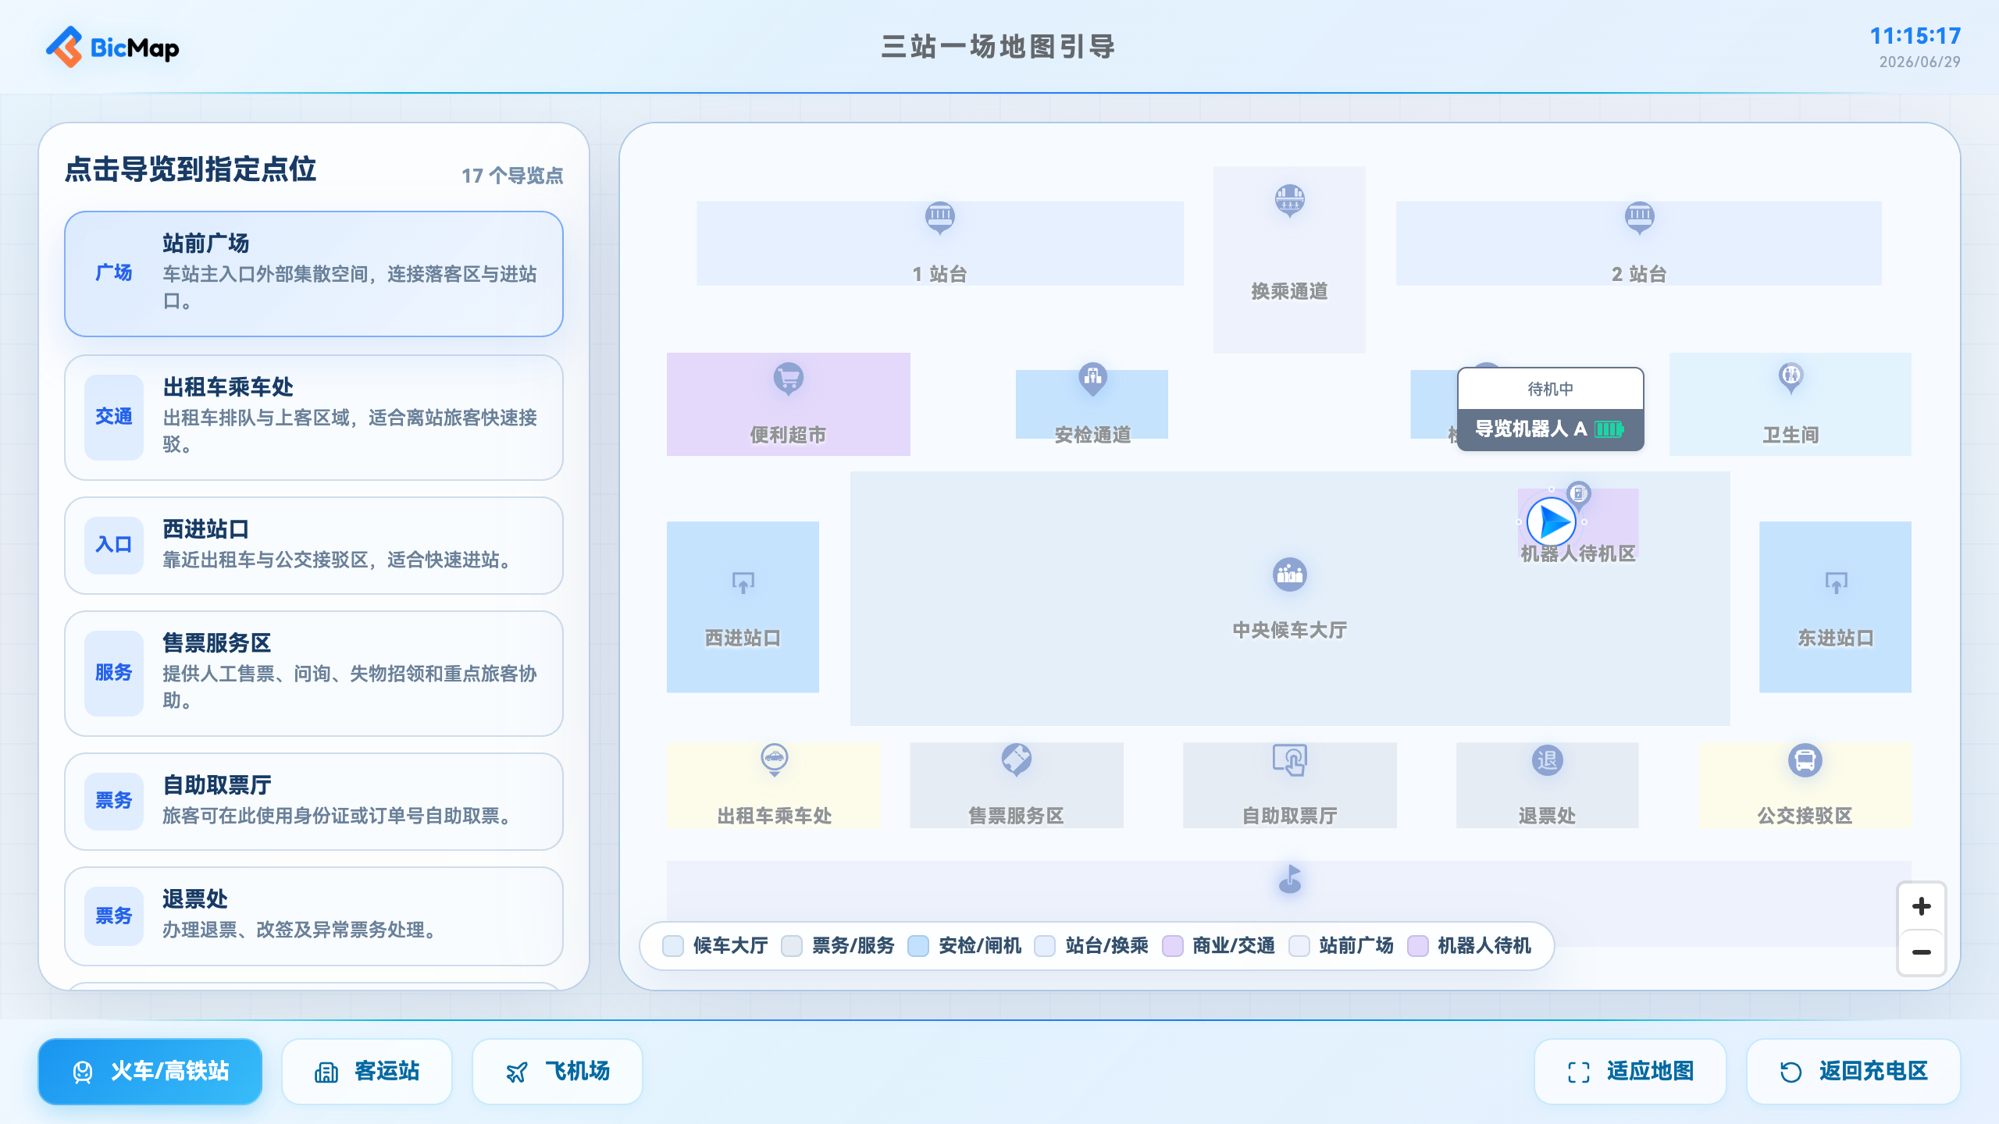Switch to the 客运站 tab
This screenshot has width=1999, height=1124.
point(367,1071)
